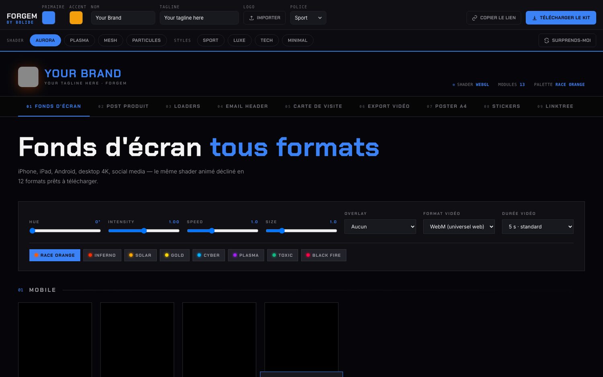Apply the Tech style

267,40
